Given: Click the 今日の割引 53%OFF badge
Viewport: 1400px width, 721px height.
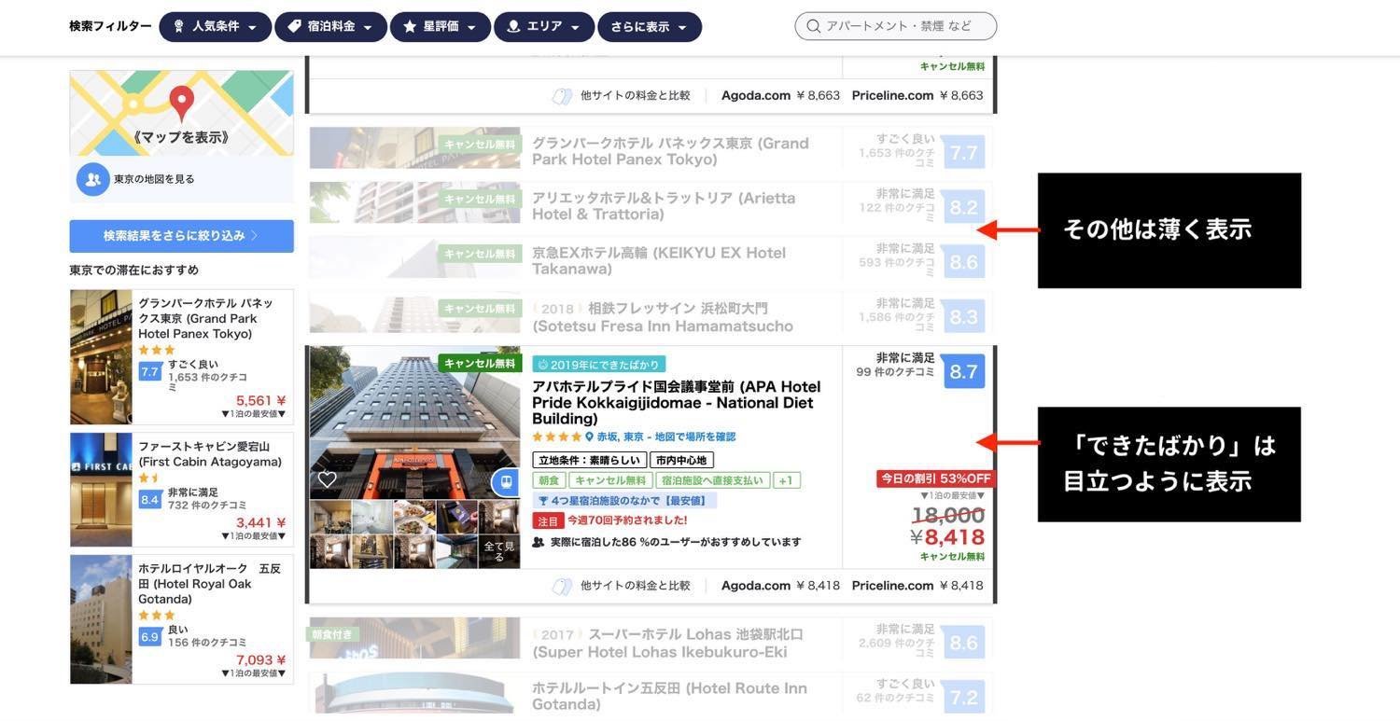Looking at the screenshot, I should tap(934, 478).
